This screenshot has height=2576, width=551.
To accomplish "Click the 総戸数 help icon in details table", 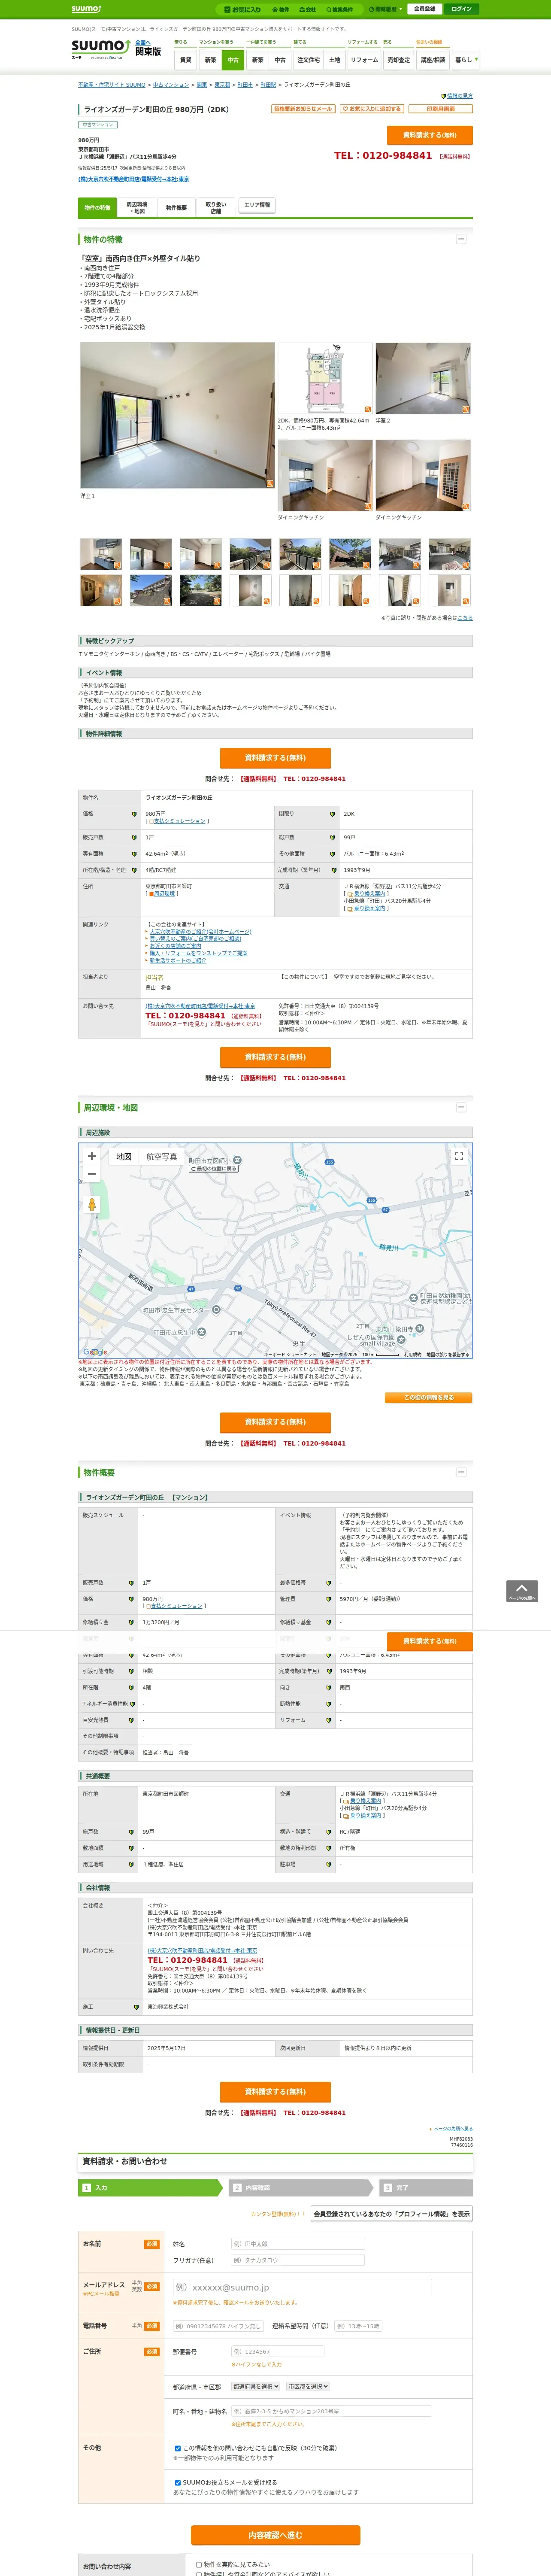I will [x=332, y=838].
